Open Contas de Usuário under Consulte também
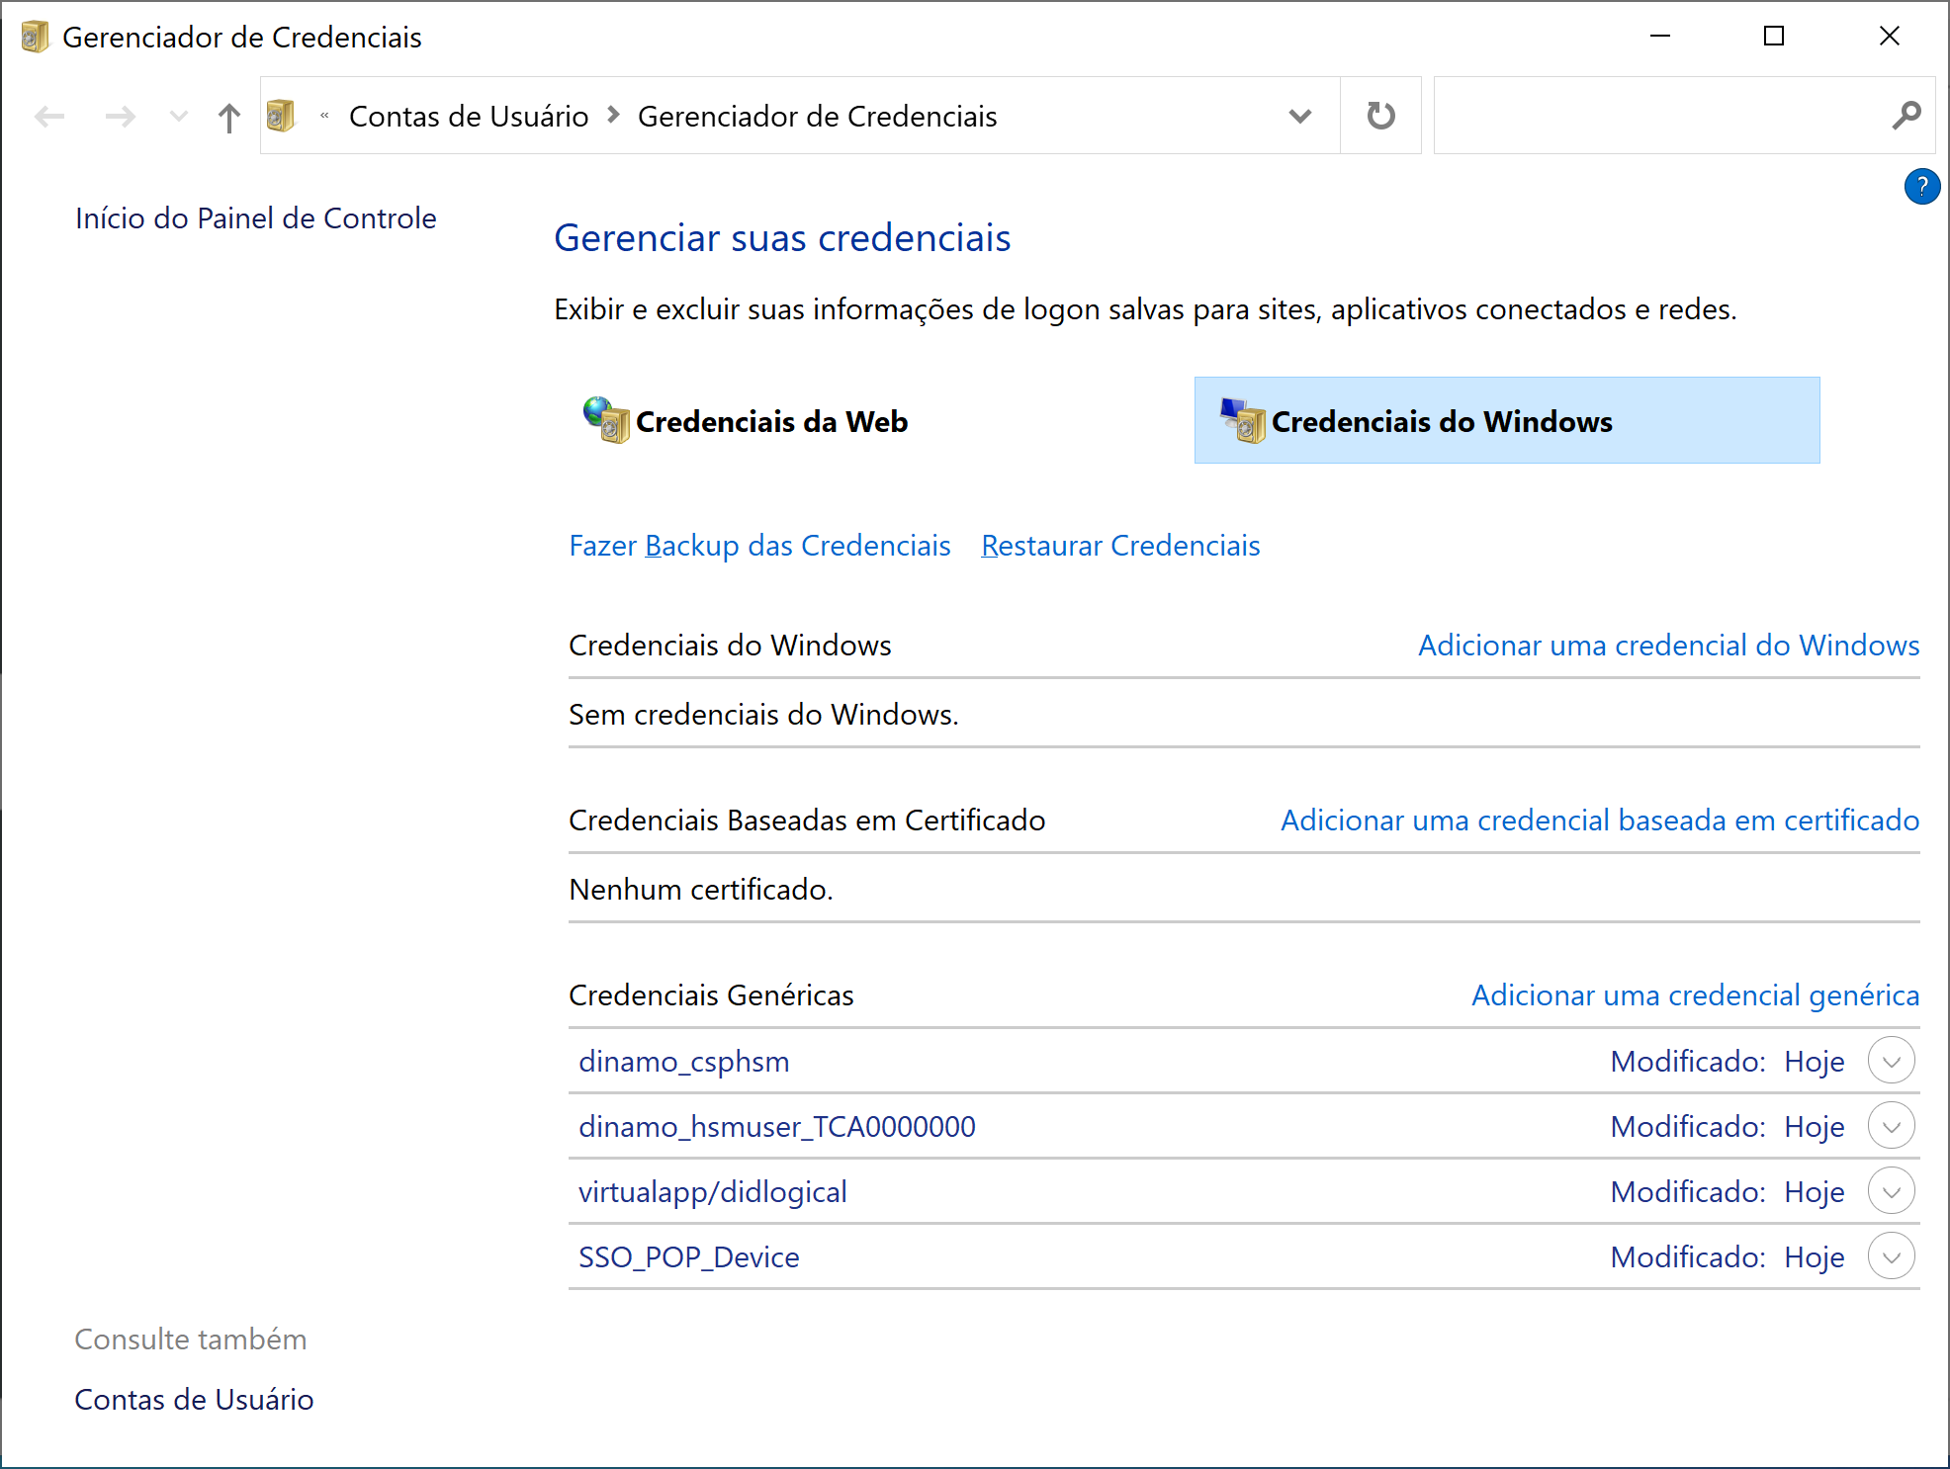The width and height of the screenshot is (1950, 1469). (195, 1400)
